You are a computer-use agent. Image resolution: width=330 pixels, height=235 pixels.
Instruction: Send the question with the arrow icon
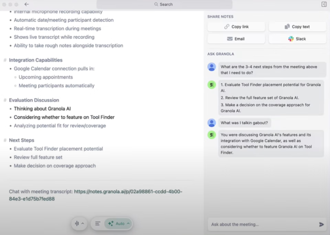321,224
